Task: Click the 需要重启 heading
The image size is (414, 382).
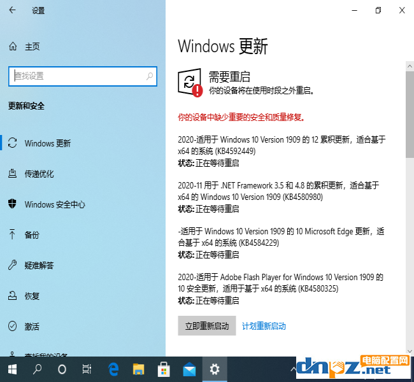Action: coord(229,77)
